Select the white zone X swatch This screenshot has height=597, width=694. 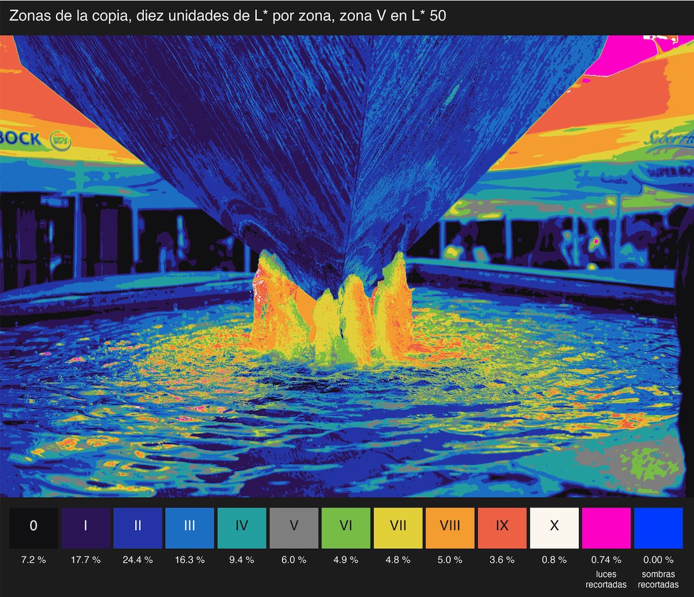pyautogui.click(x=554, y=528)
